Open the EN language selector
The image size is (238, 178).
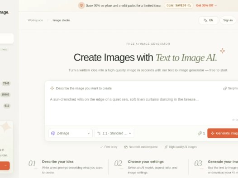[209, 20]
